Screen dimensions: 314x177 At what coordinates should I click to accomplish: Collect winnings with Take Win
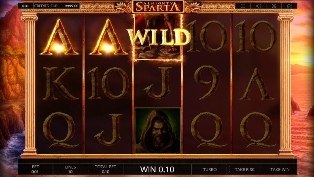pyautogui.click(x=280, y=169)
